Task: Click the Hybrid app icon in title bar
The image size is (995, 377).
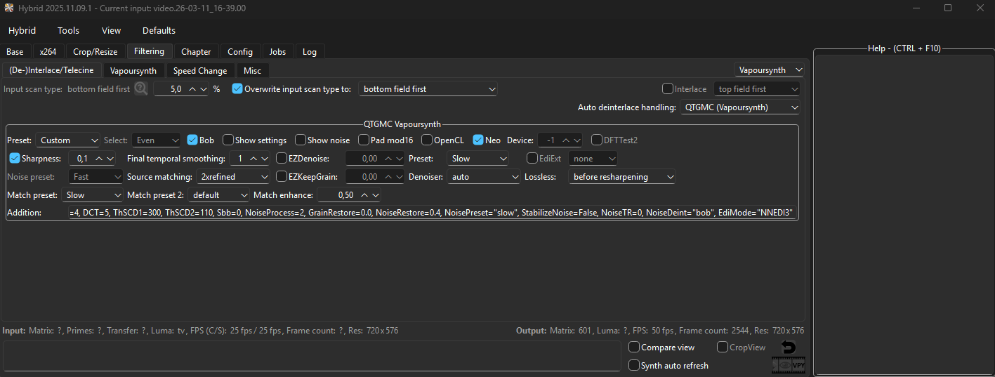Action: pyautogui.click(x=8, y=8)
